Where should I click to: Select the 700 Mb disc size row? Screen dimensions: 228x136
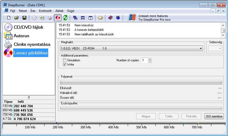[29, 115]
